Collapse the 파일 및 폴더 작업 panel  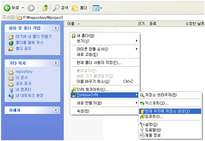pyautogui.click(x=56, y=28)
